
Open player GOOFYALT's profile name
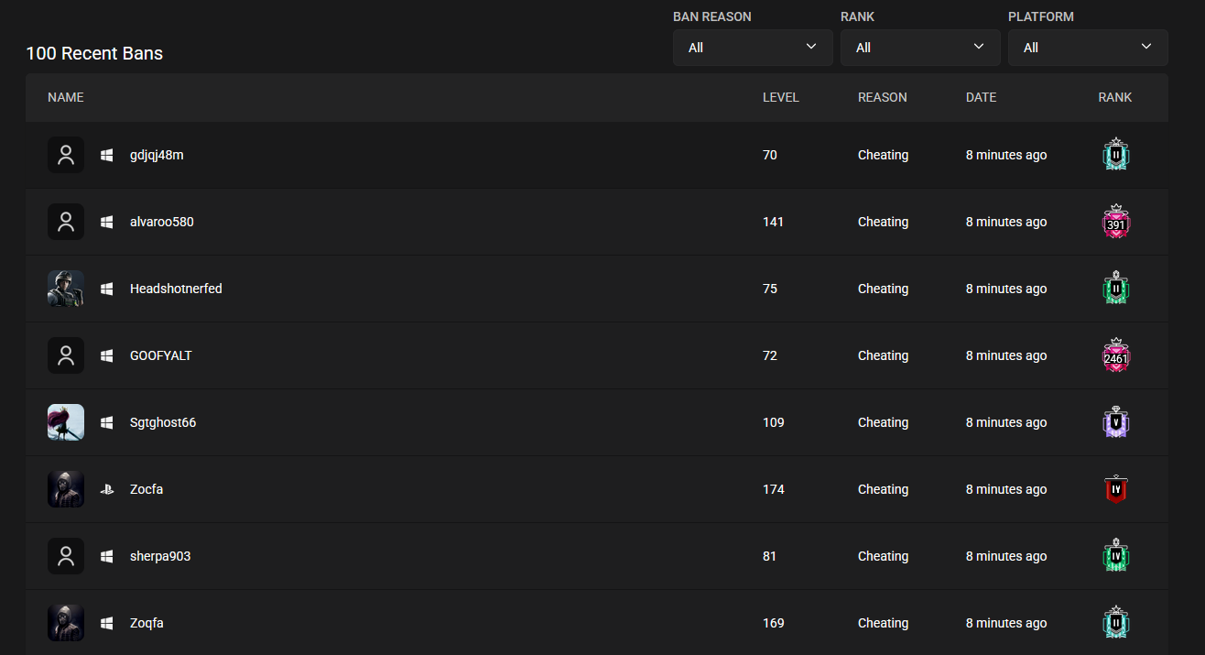tap(161, 355)
